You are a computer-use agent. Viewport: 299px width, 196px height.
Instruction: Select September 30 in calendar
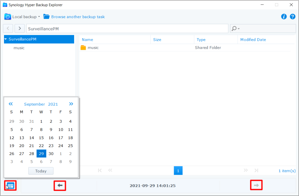tap(51, 154)
